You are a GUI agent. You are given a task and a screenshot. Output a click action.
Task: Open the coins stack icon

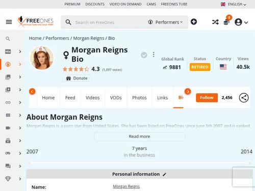(x=226, y=22)
